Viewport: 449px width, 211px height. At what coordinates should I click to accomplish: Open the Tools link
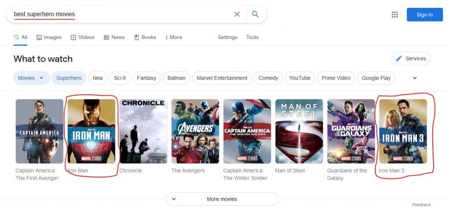click(252, 37)
